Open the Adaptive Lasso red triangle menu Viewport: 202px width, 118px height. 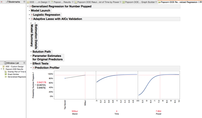[32, 19]
